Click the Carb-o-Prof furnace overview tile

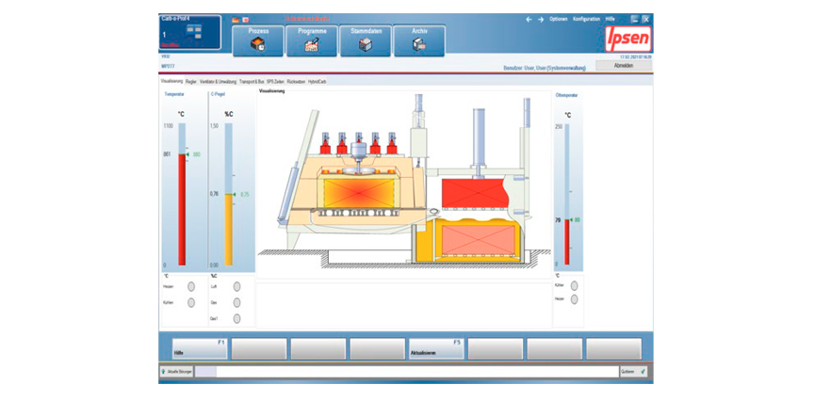tap(190, 33)
